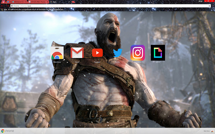Viewport: 215px width, 134px height.
Task: Close the third tab labeled Popular
Action: tap(48, 2)
